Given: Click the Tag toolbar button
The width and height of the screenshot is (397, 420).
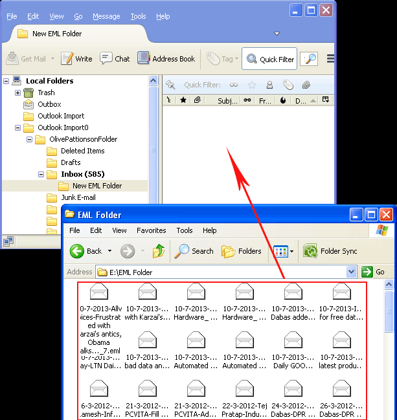Looking at the screenshot, I should tap(220, 59).
